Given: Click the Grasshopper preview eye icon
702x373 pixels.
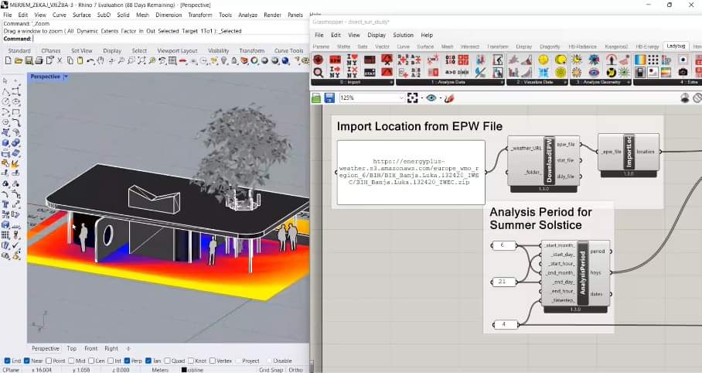Looking at the screenshot, I should pyautogui.click(x=431, y=98).
